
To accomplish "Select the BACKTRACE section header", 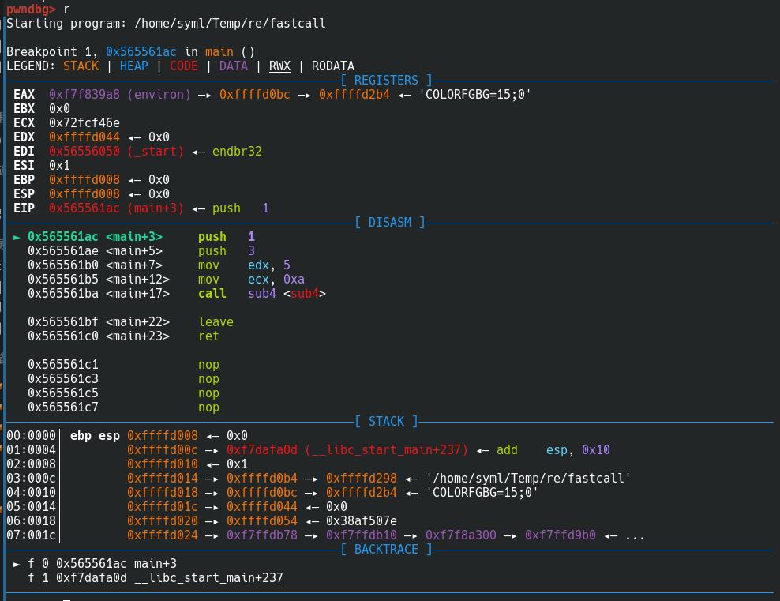I will click(386, 550).
